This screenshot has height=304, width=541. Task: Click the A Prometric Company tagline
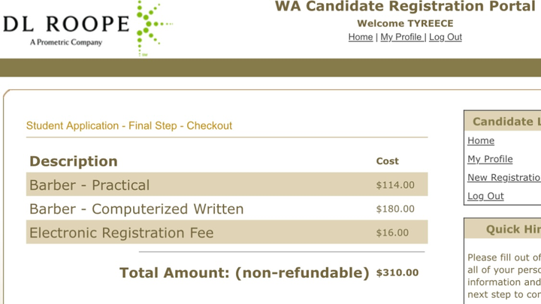(66, 42)
